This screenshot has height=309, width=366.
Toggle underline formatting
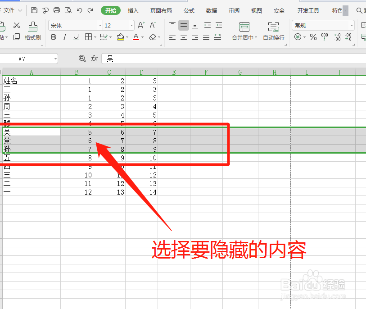point(75,37)
